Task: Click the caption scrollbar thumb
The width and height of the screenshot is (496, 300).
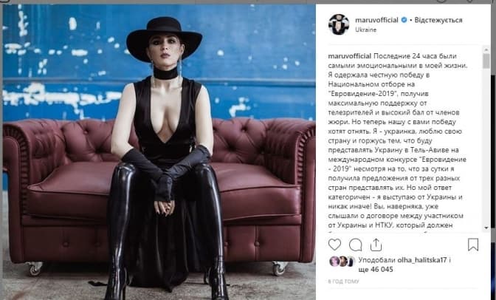Action: [486, 61]
